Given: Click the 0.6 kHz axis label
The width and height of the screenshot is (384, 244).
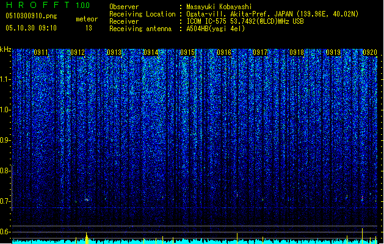Looking at the screenshot, I should point(5,232).
